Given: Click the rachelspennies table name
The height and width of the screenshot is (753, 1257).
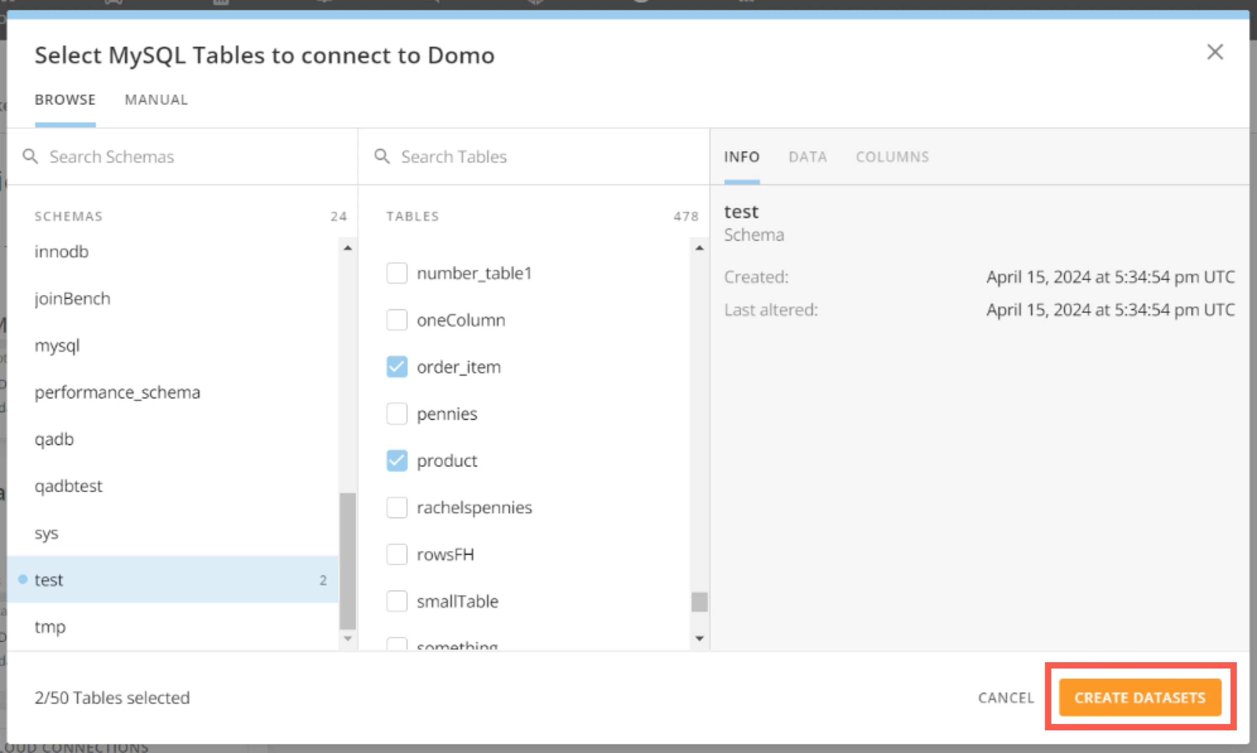Looking at the screenshot, I should pyautogui.click(x=474, y=507).
